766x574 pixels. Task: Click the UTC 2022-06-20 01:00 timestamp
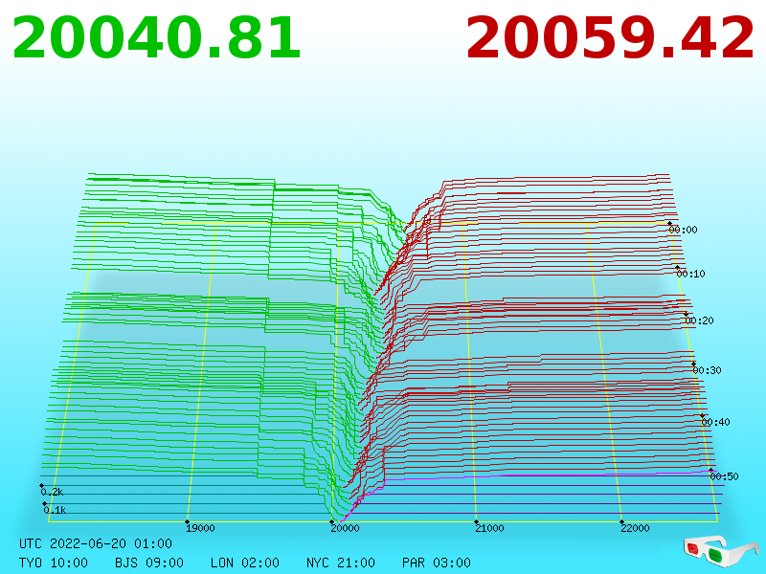point(96,543)
